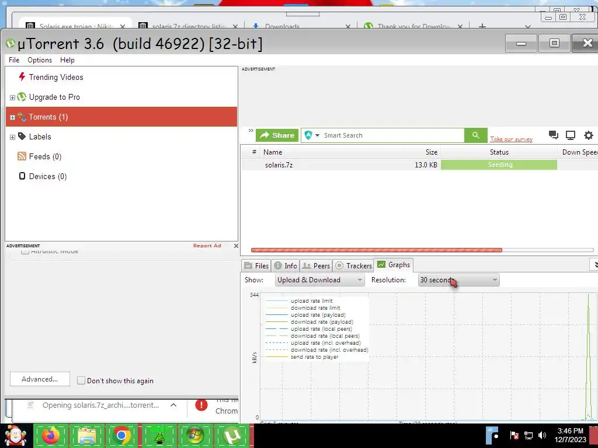
Task: Click the Action Center flag tray icon
Action: point(514,435)
